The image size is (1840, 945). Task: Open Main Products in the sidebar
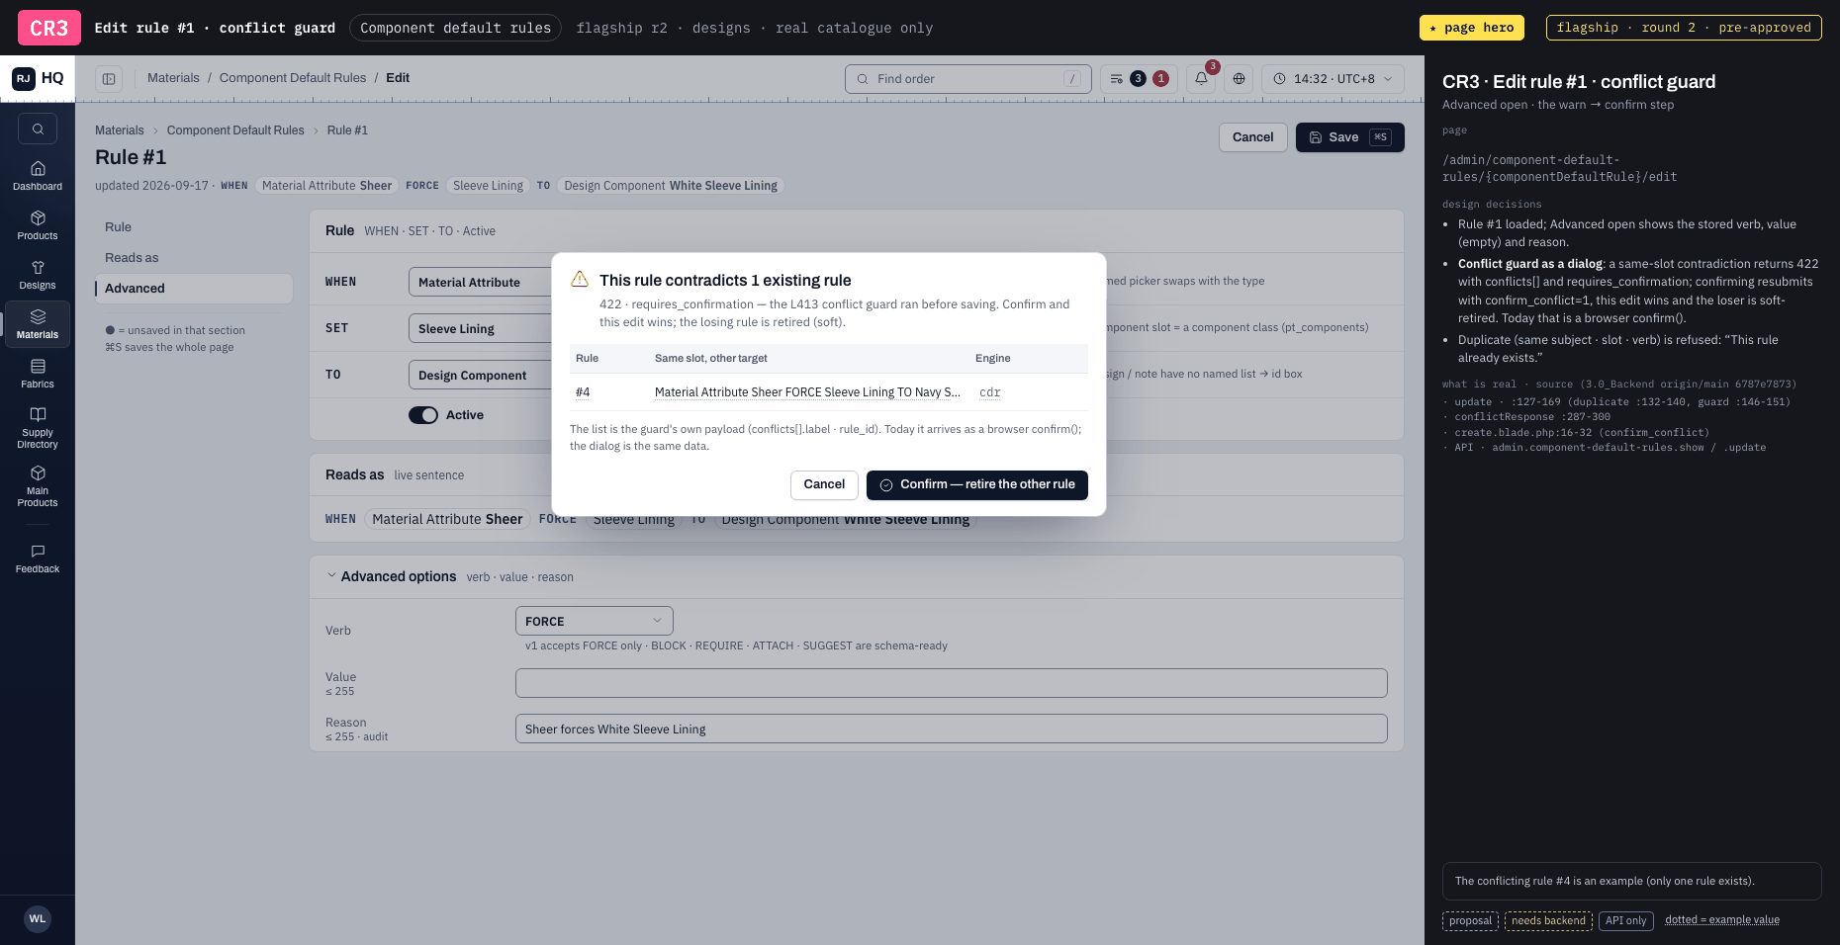[38, 485]
